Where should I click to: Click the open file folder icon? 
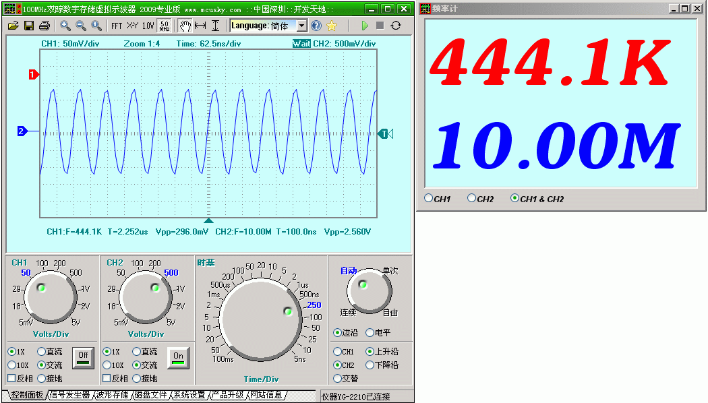pyautogui.click(x=13, y=26)
